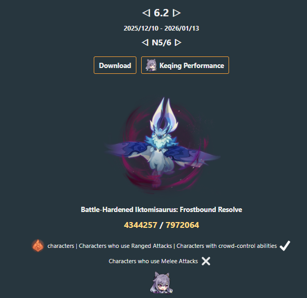307x298 pixels.
Task: Go to the next version after 6.2
Action: (x=176, y=13)
